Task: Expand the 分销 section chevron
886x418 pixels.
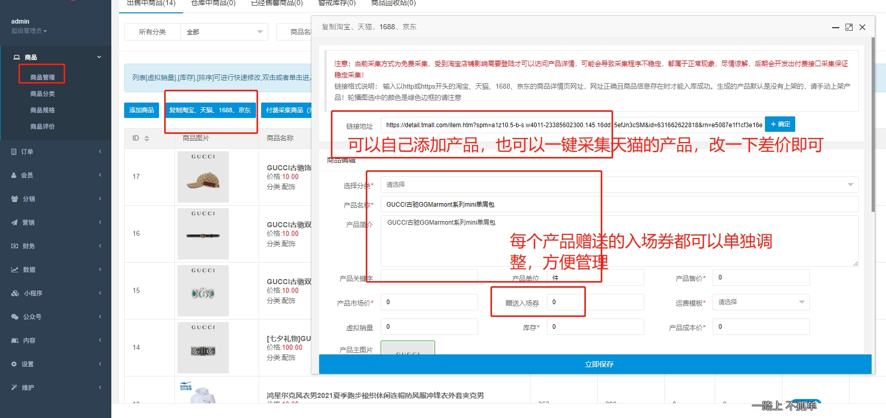Action: point(100,198)
